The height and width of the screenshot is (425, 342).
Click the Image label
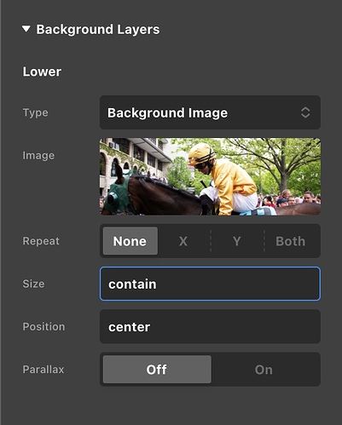(x=38, y=156)
